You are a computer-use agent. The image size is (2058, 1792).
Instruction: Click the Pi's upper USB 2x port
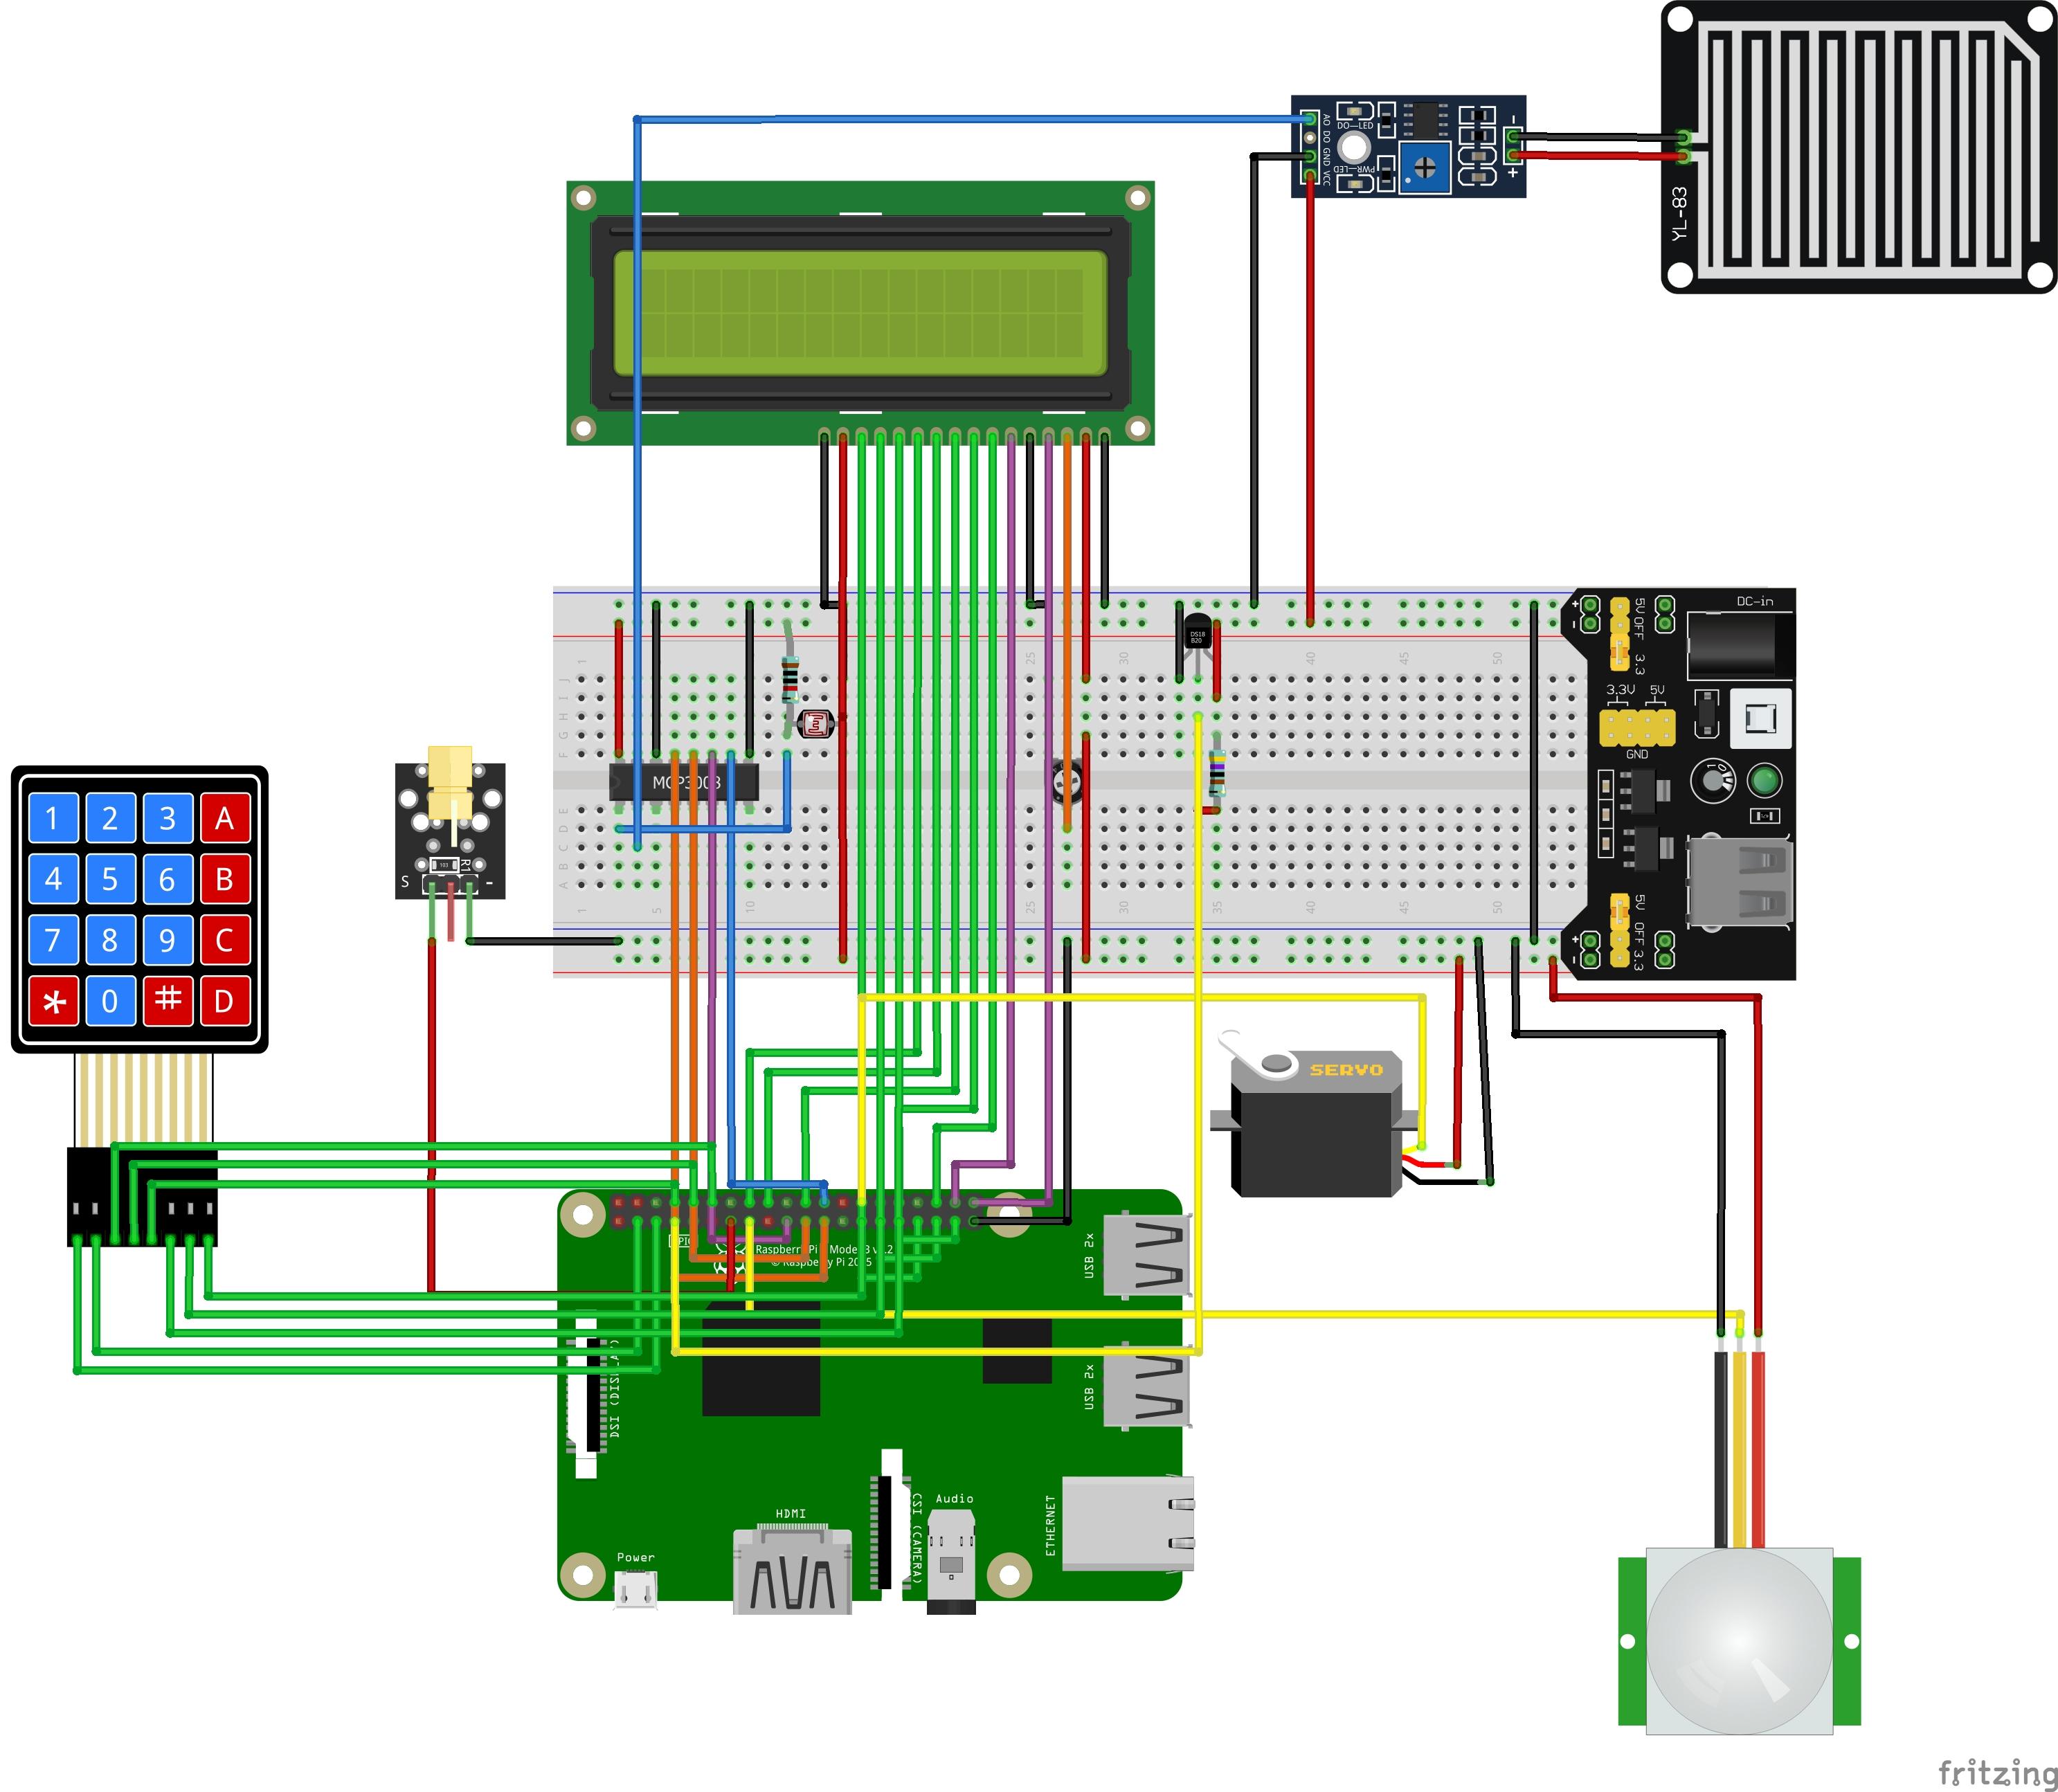(1147, 1256)
